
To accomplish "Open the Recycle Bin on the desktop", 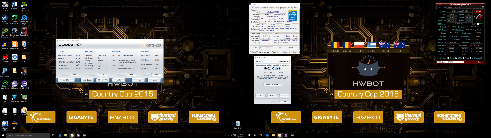I will [238, 125].
